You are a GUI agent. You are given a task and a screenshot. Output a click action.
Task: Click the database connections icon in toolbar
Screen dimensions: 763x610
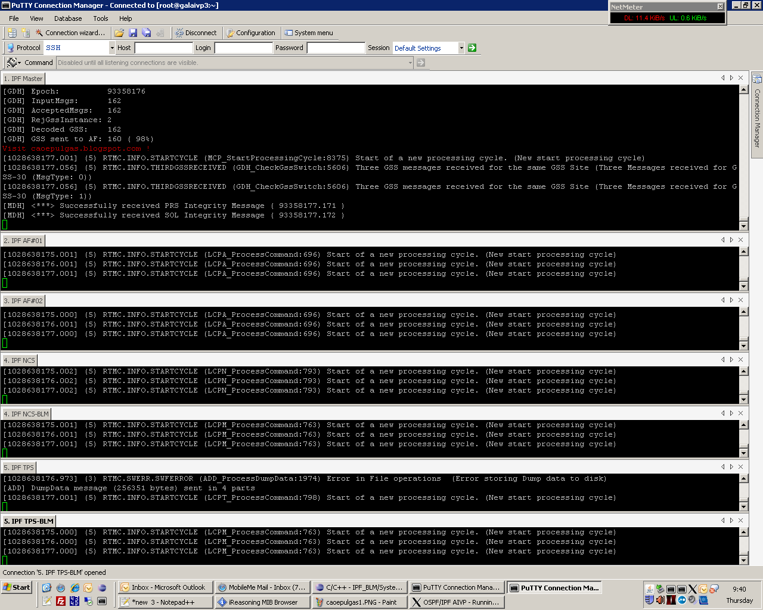12,33
